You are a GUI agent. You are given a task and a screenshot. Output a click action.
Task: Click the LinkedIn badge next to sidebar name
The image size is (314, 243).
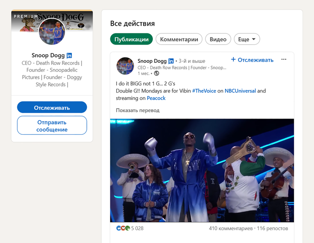point(69,55)
